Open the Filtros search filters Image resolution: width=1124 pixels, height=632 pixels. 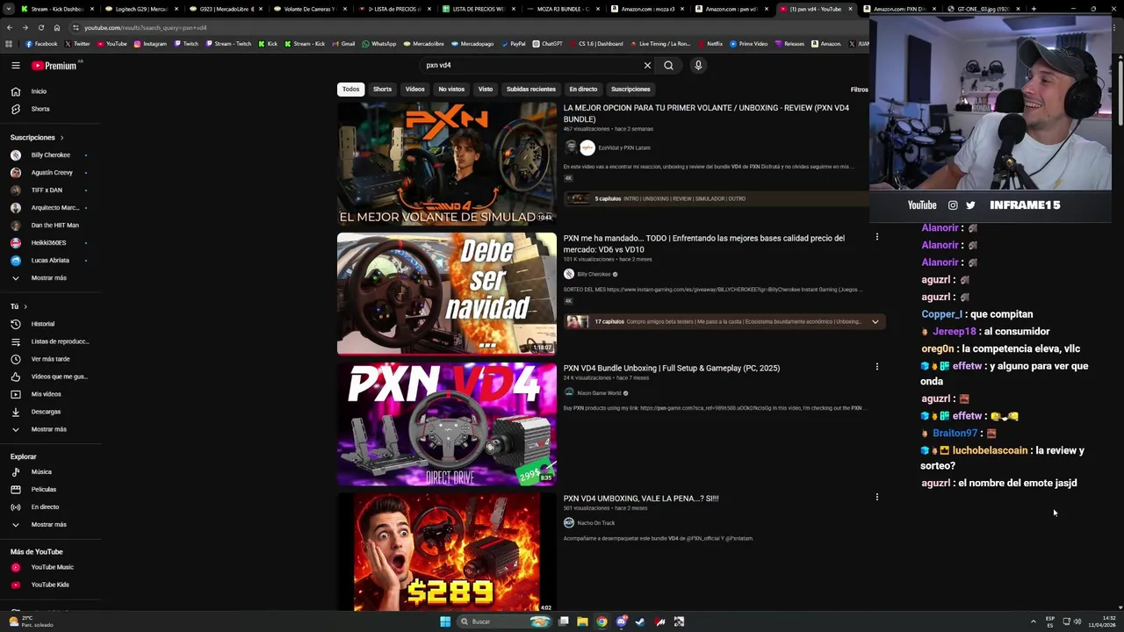[859, 90]
